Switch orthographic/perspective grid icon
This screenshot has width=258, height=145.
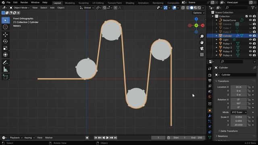(202, 55)
